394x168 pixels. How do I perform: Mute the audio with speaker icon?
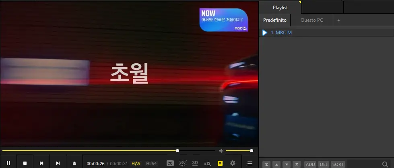coord(221,151)
